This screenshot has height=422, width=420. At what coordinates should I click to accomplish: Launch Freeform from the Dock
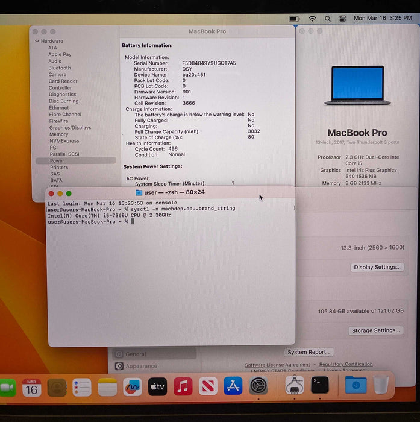pos(133,387)
